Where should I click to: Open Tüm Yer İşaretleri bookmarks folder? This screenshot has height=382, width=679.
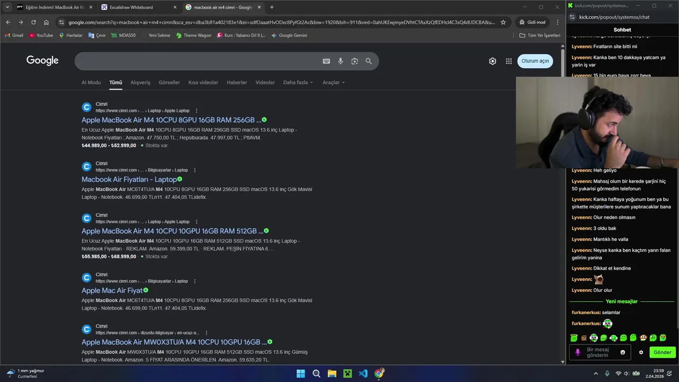539,36
